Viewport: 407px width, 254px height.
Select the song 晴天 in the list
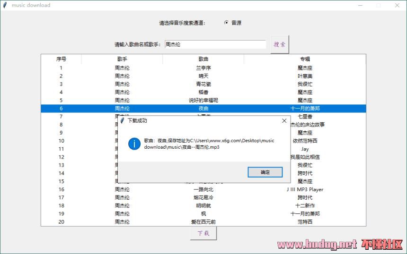pos(203,76)
